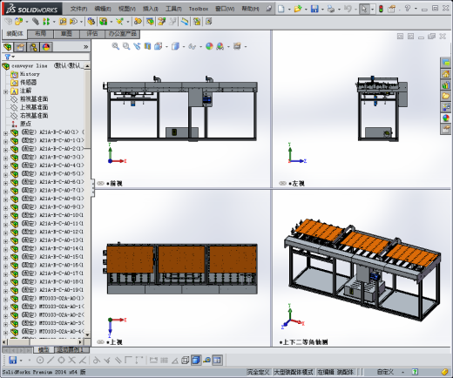Click the Rebuild traffic light icon

381,9
